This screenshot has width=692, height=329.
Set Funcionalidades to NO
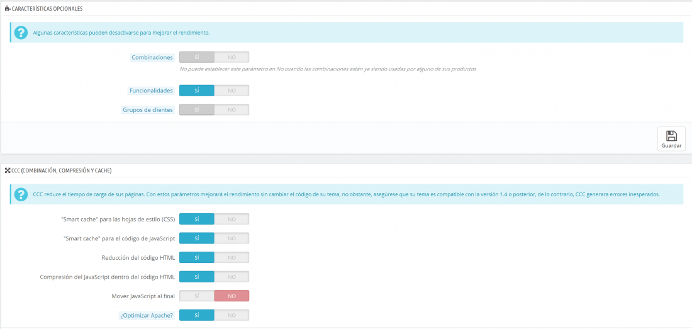coord(232,91)
